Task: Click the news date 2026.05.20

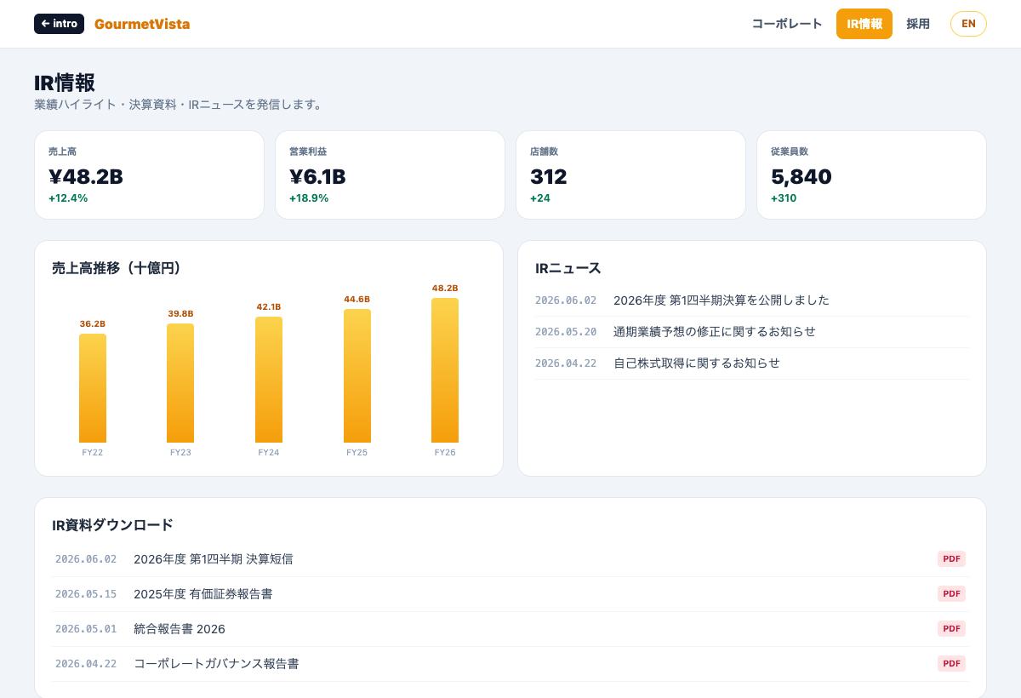Action: click(566, 332)
